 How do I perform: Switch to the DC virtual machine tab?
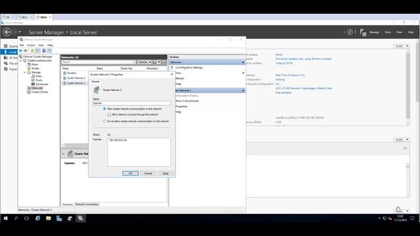pyautogui.click(x=8, y=17)
